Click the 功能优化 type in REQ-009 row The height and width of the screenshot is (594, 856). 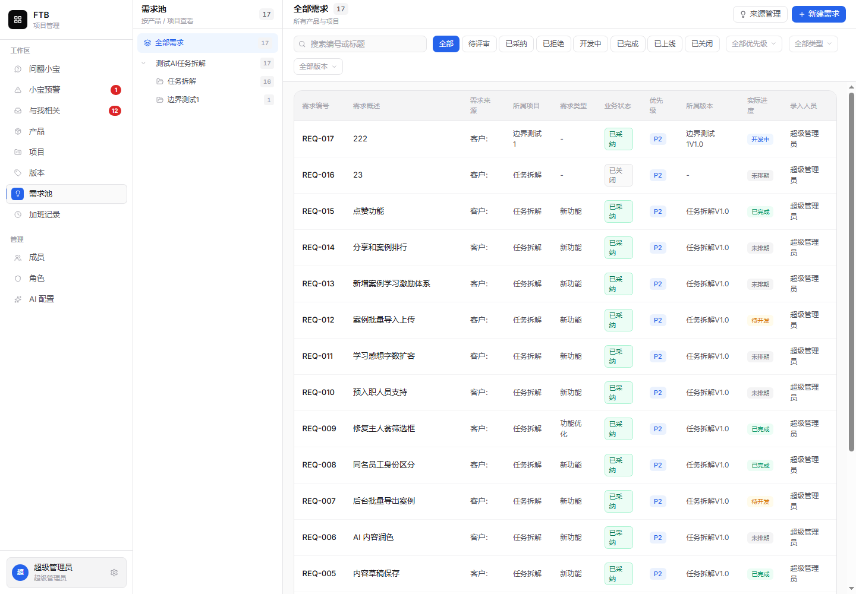pyautogui.click(x=571, y=429)
